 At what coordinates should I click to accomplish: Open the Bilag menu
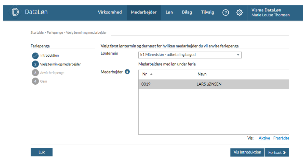187,12
